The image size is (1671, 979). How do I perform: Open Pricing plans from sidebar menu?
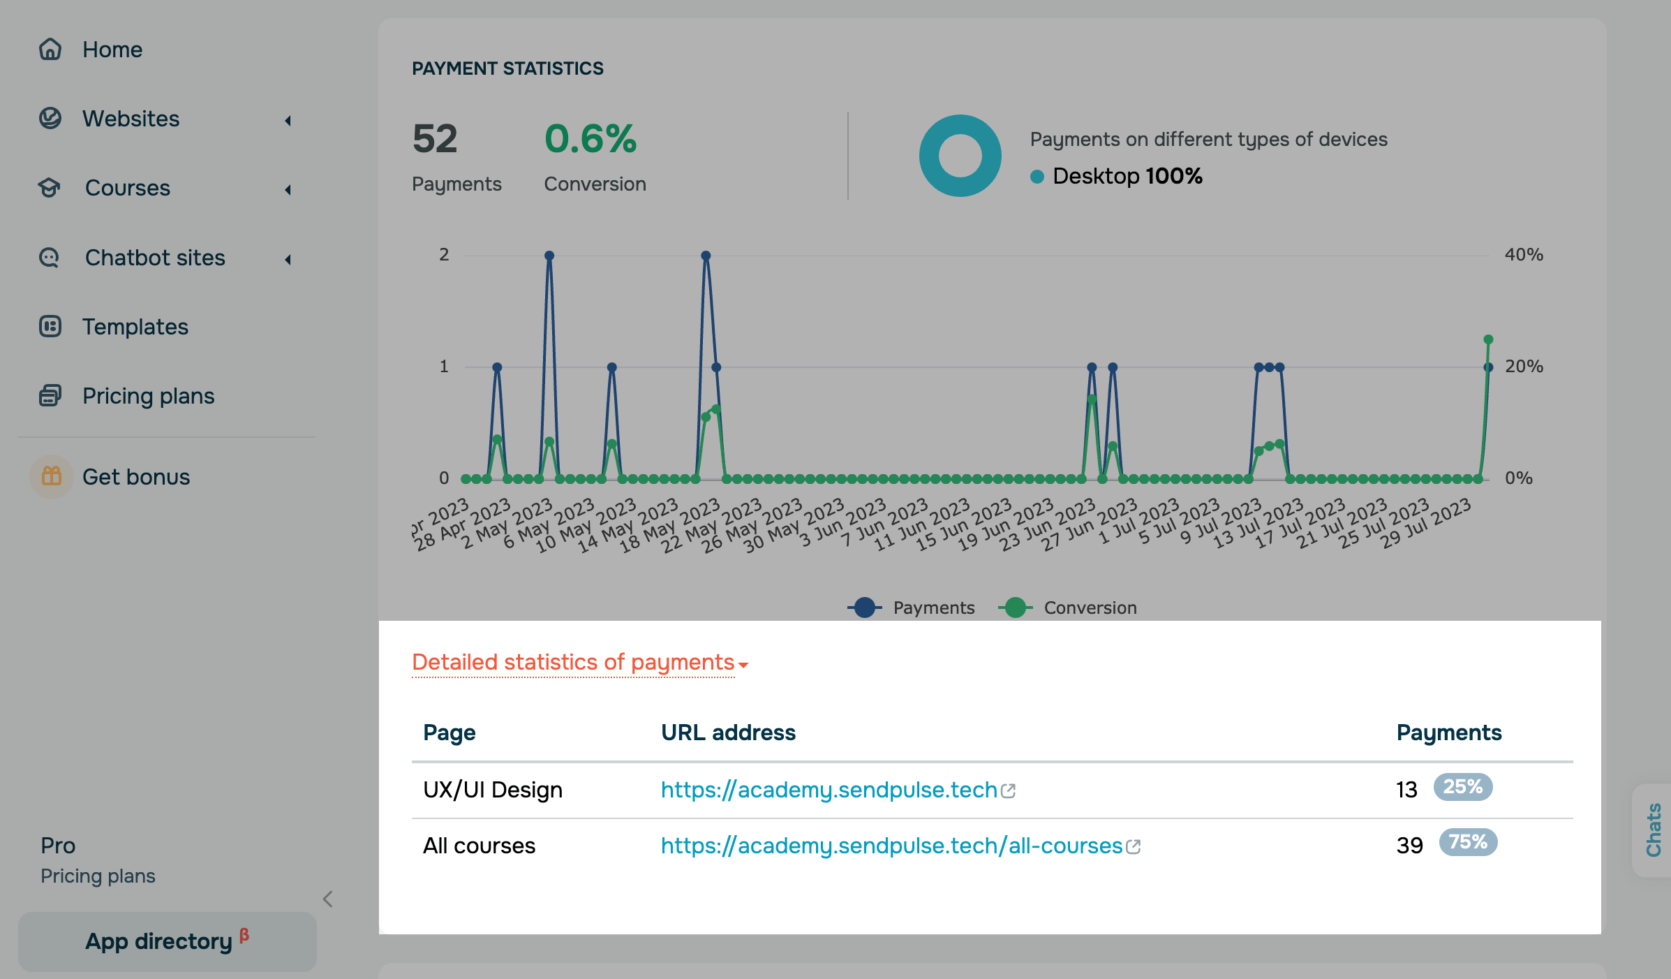(148, 396)
